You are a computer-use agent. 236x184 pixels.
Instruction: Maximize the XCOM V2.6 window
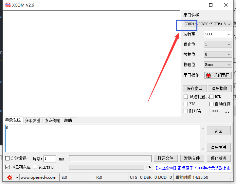tap(211, 5)
